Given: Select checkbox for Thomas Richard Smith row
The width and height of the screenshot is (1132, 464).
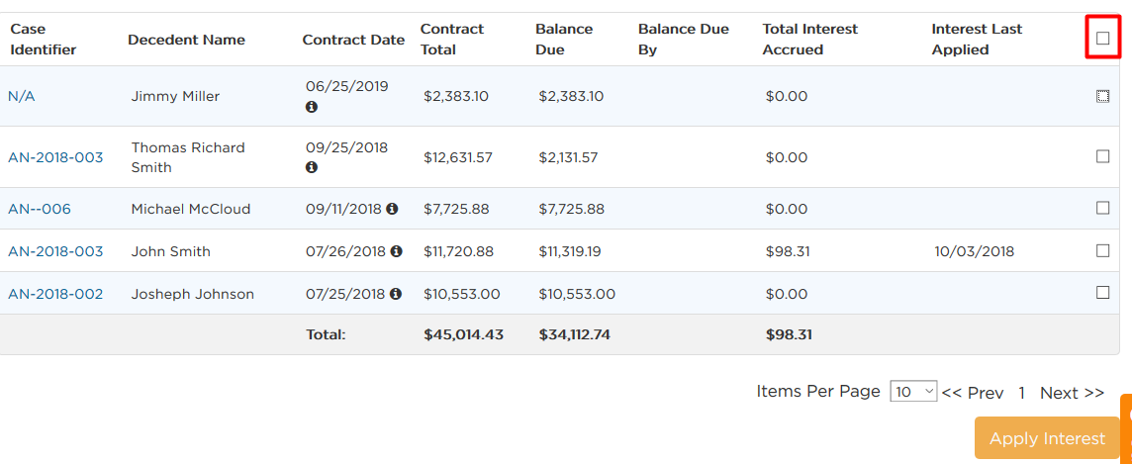Looking at the screenshot, I should (x=1102, y=156).
